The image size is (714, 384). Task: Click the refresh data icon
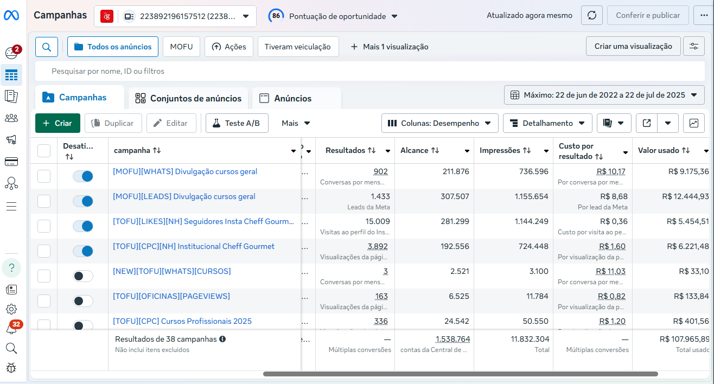coord(592,15)
